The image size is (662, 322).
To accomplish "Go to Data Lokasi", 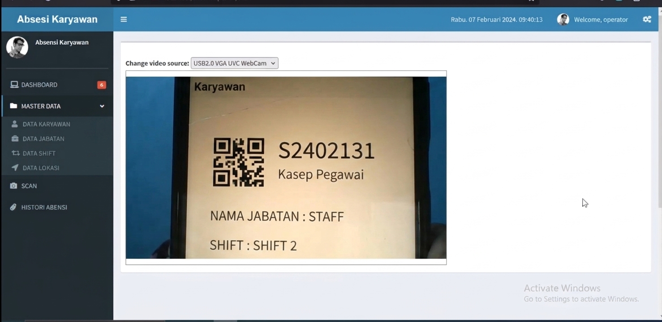I will (x=57, y=168).
